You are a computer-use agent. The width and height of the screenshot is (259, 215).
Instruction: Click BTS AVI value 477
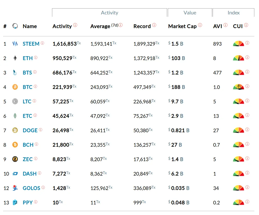tap(217, 73)
